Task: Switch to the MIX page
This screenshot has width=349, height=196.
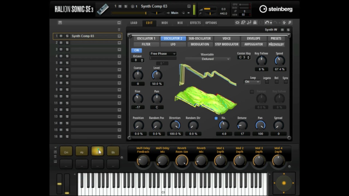Action: click(x=180, y=23)
